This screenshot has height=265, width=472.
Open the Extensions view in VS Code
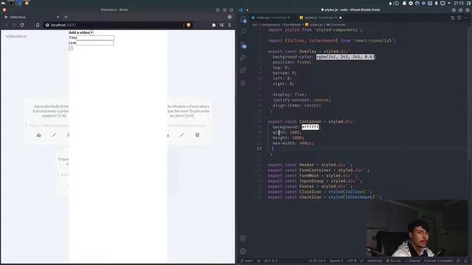click(x=243, y=71)
